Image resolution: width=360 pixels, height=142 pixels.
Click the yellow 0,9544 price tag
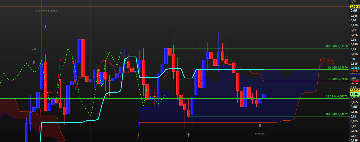355,7
